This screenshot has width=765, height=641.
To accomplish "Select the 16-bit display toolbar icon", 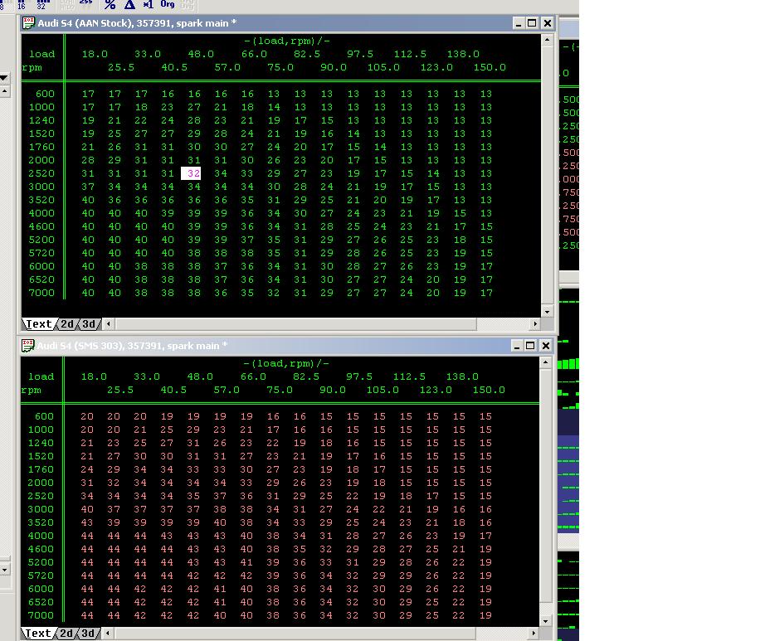I will point(22,4).
